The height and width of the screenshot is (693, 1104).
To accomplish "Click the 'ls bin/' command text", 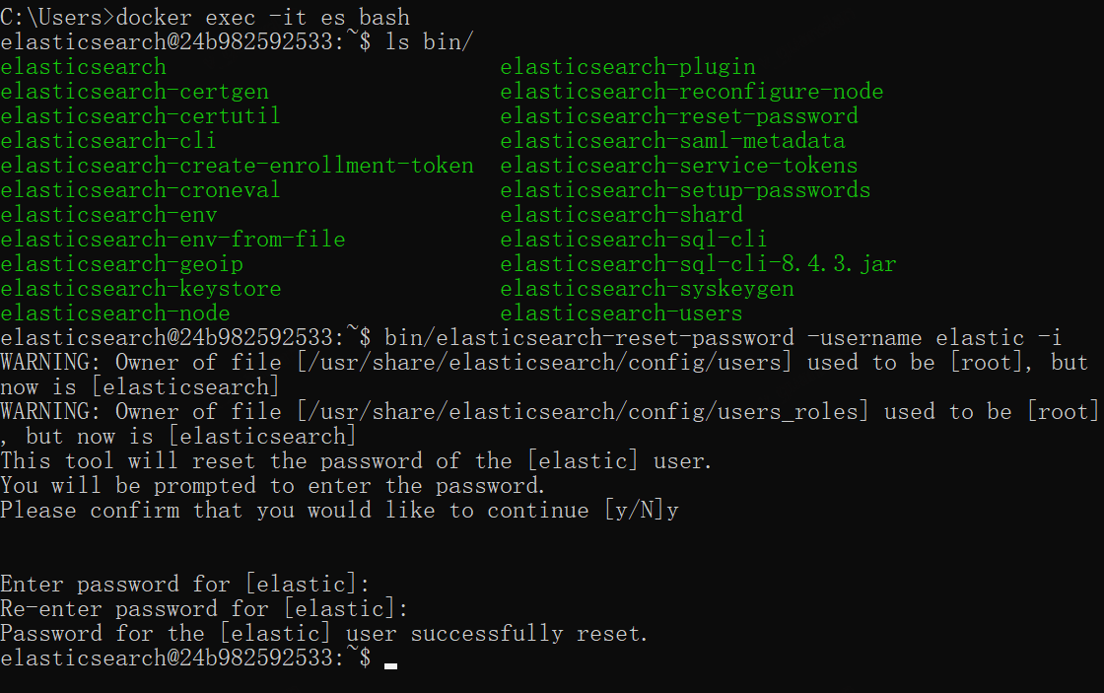I will [x=429, y=42].
